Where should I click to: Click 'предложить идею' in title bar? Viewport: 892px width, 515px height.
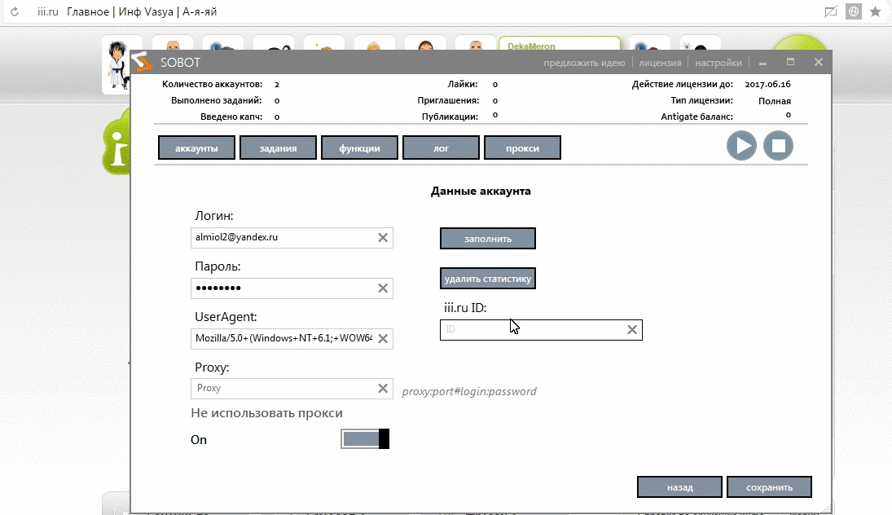coord(584,63)
